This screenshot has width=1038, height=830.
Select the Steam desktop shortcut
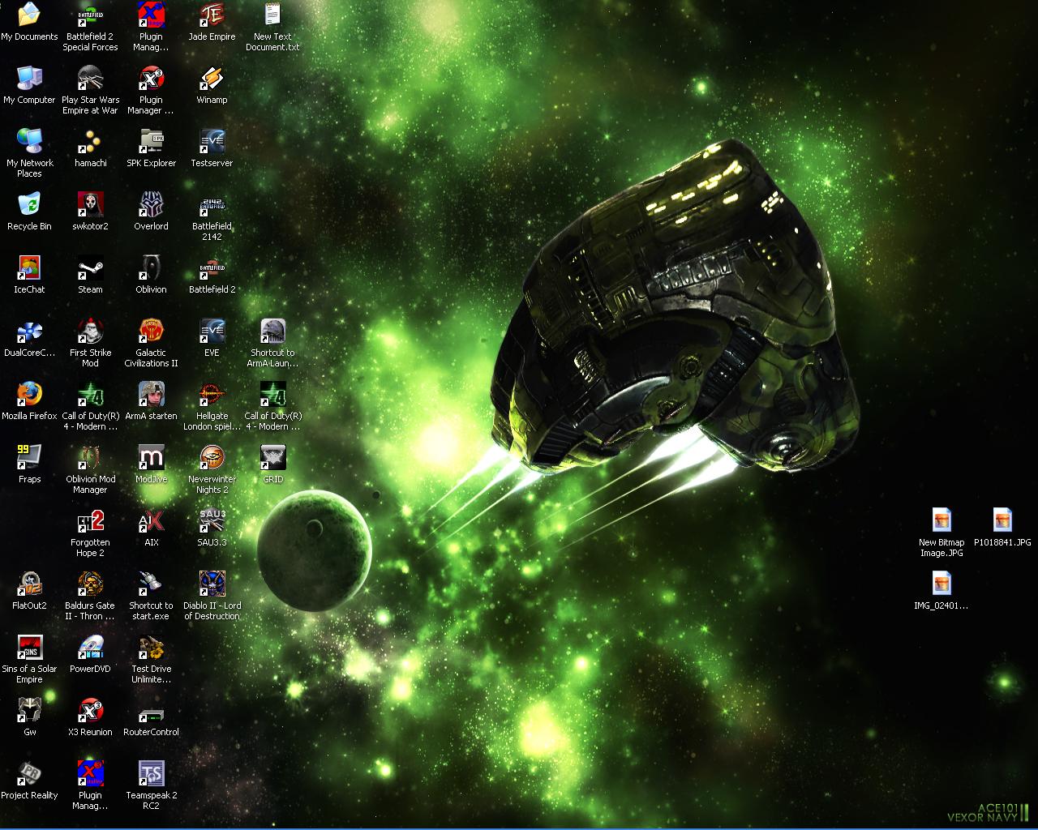(x=90, y=268)
